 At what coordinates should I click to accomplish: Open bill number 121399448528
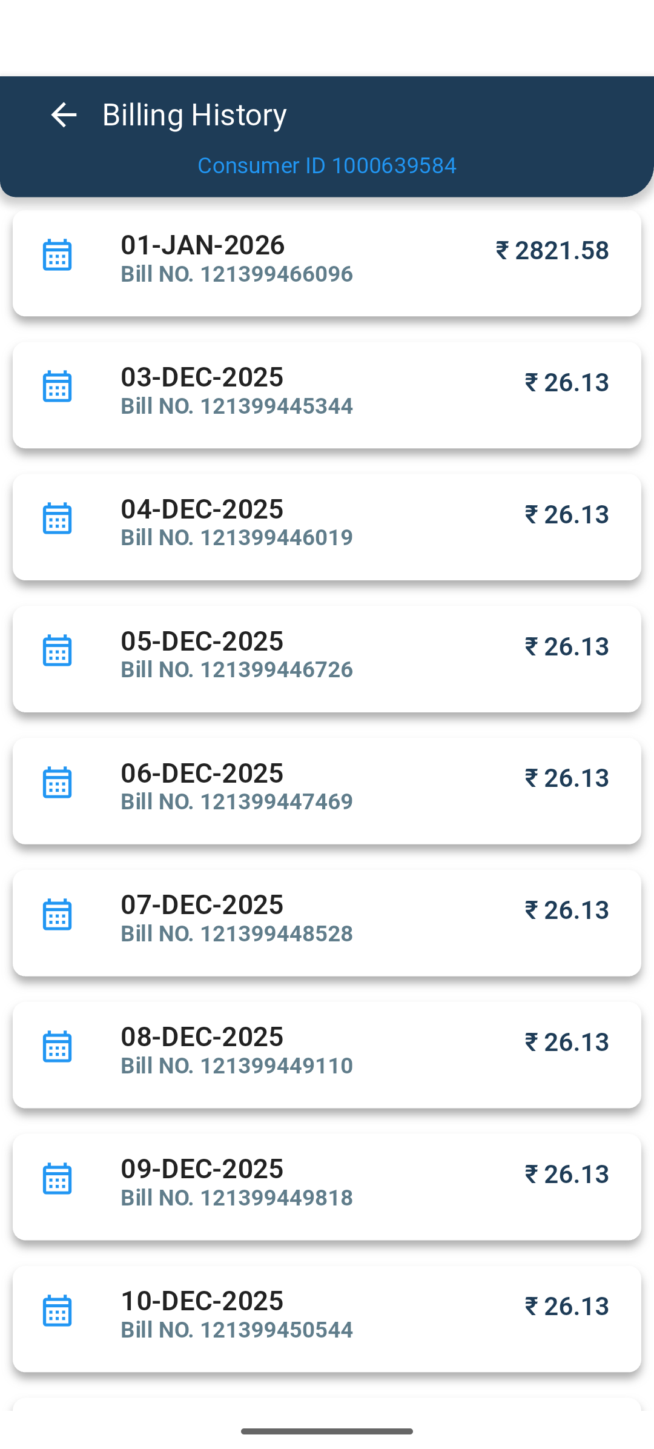237,934
